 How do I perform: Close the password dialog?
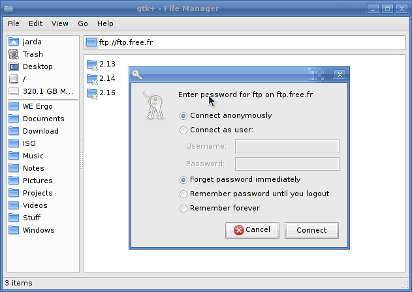tap(340, 74)
